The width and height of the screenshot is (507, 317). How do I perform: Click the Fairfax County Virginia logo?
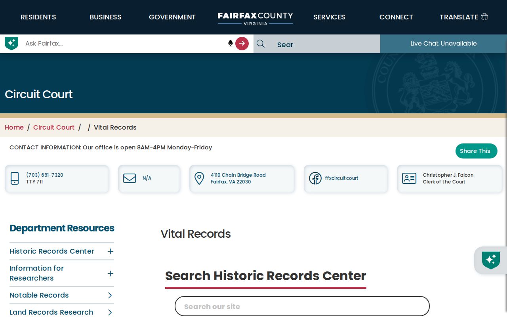255,18
